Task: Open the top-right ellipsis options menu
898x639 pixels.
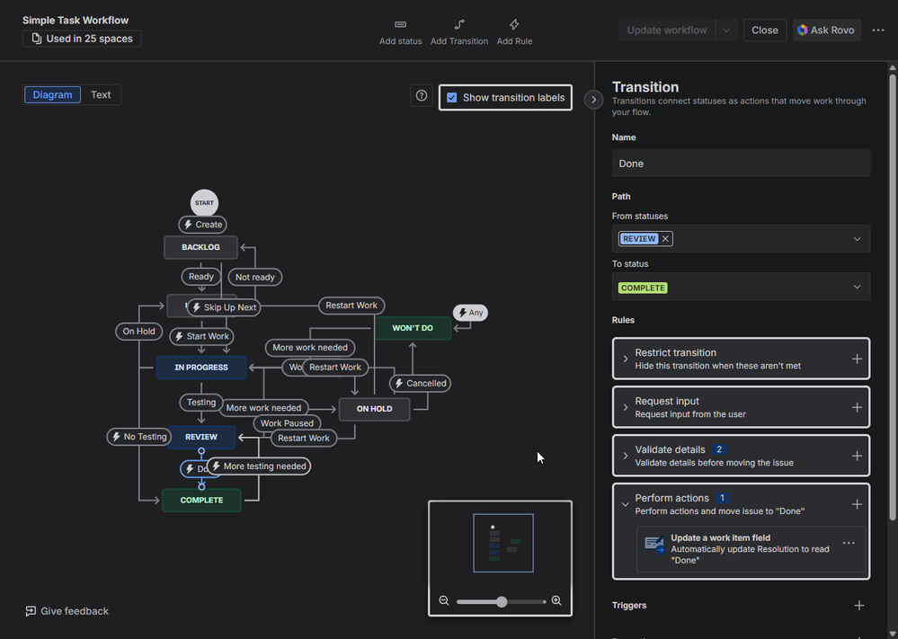Action: pos(878,30)
